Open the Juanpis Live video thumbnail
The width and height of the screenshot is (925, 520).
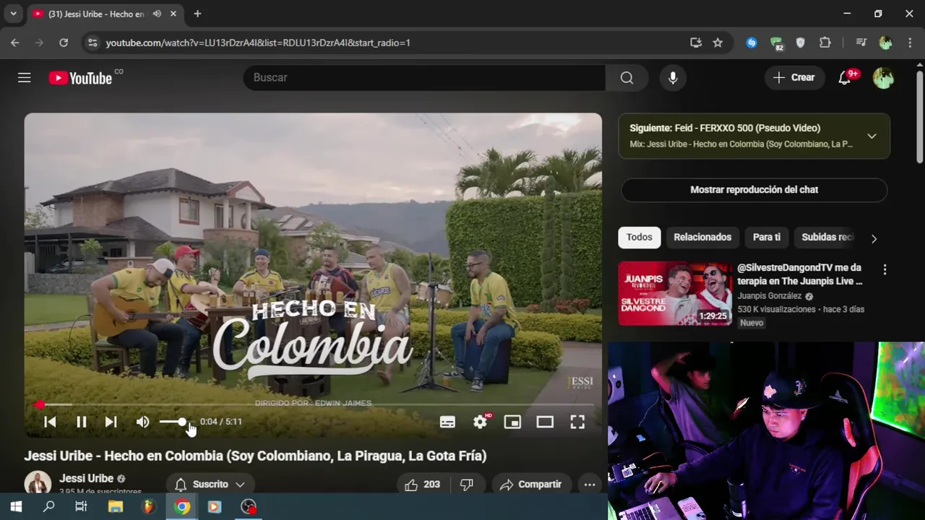pos(675,293)
